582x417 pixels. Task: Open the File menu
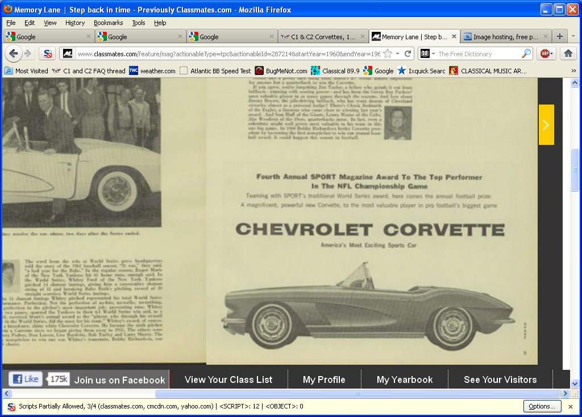(x=11, y=23)
